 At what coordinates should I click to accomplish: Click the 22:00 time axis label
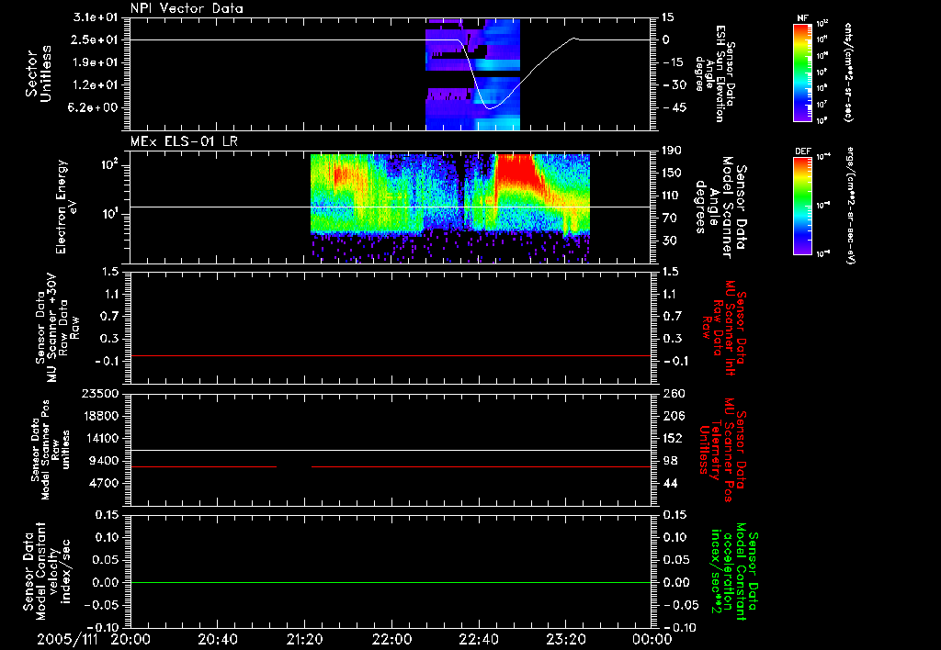coord(391,639)
